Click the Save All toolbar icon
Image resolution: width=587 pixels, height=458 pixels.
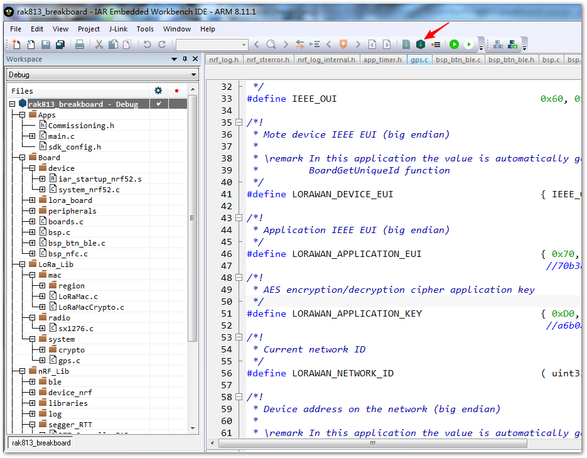[60, 45]
